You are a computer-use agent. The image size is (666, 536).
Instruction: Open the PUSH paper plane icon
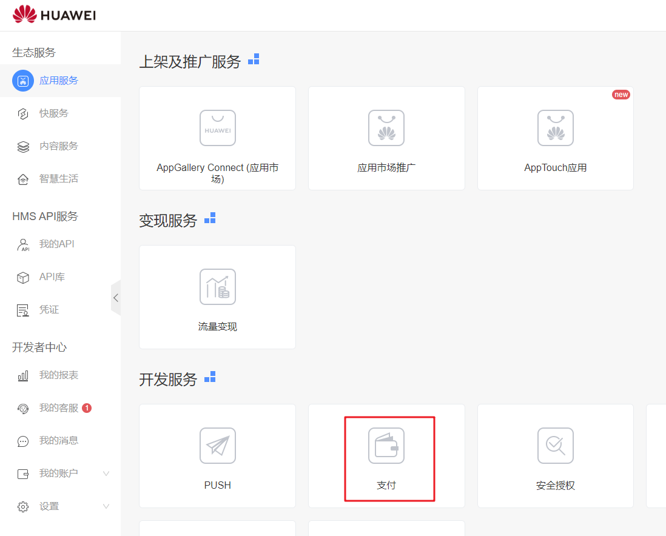coord(218,446)
